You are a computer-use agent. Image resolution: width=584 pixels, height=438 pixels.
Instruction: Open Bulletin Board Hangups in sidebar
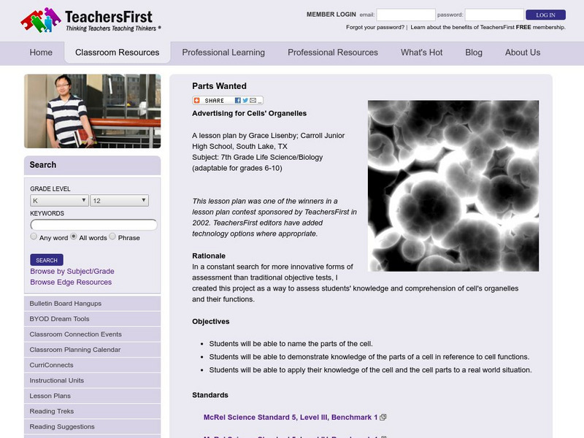[93, 304]
